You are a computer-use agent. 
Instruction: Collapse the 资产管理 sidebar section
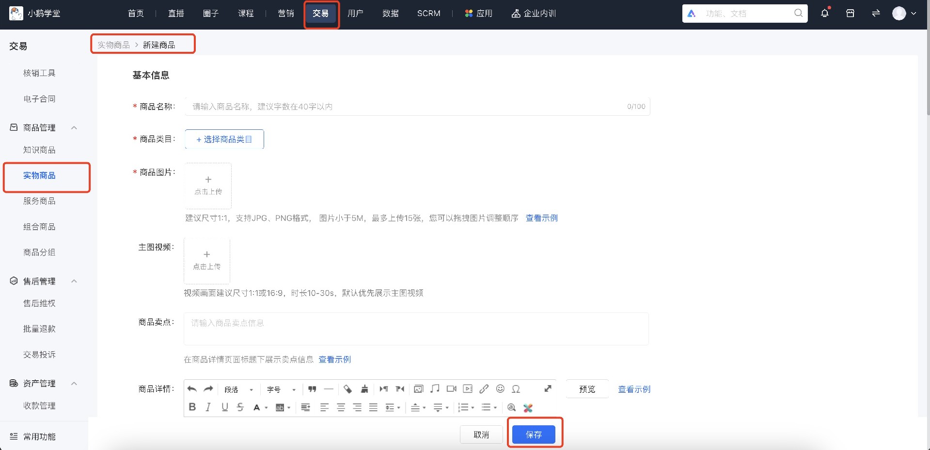pos(74,384)
